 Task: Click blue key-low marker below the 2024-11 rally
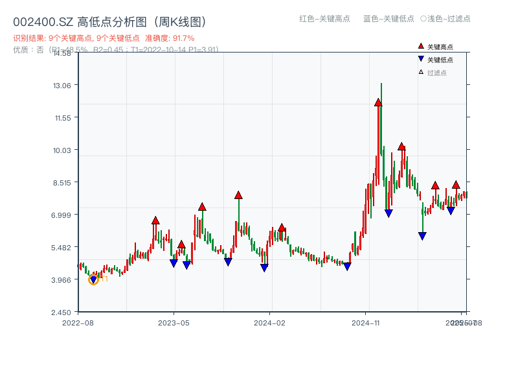click(388, 212)
